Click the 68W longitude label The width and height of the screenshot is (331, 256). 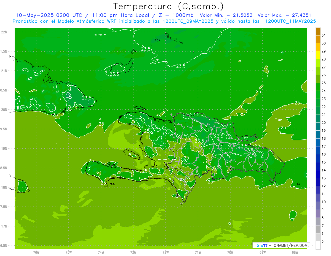coord(295,252)
